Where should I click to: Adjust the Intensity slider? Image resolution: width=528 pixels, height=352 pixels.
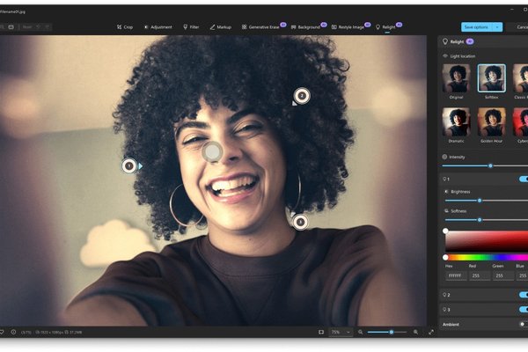click(x=490, y=165)
